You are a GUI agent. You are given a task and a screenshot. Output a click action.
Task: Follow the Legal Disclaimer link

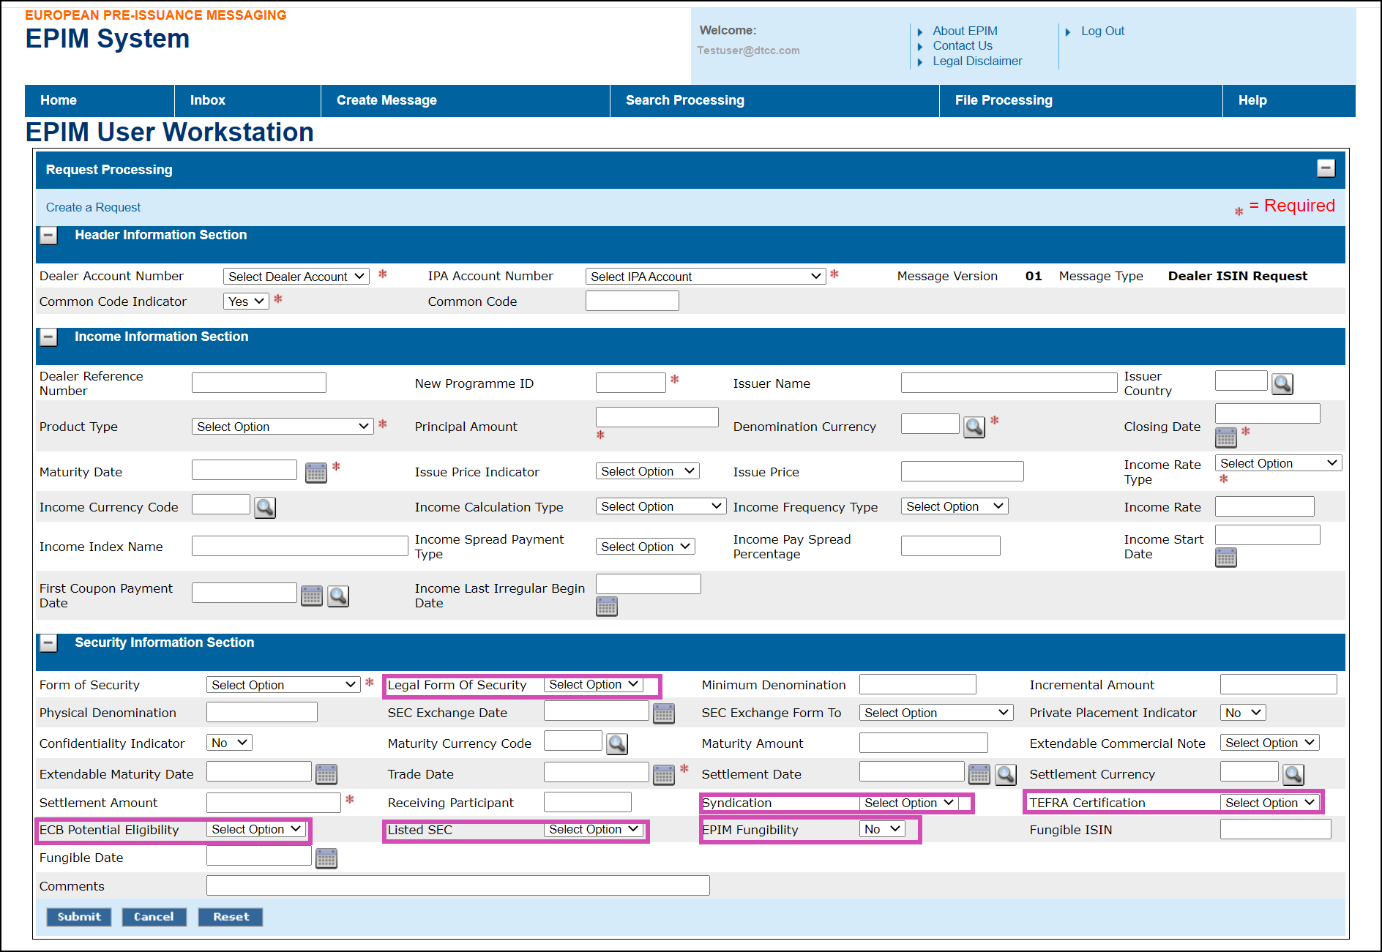coord(977,61)
